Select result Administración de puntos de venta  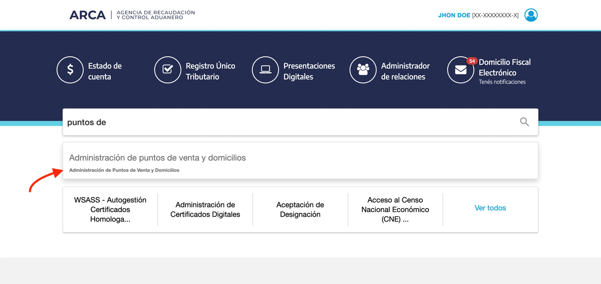(x=157, y=158)
